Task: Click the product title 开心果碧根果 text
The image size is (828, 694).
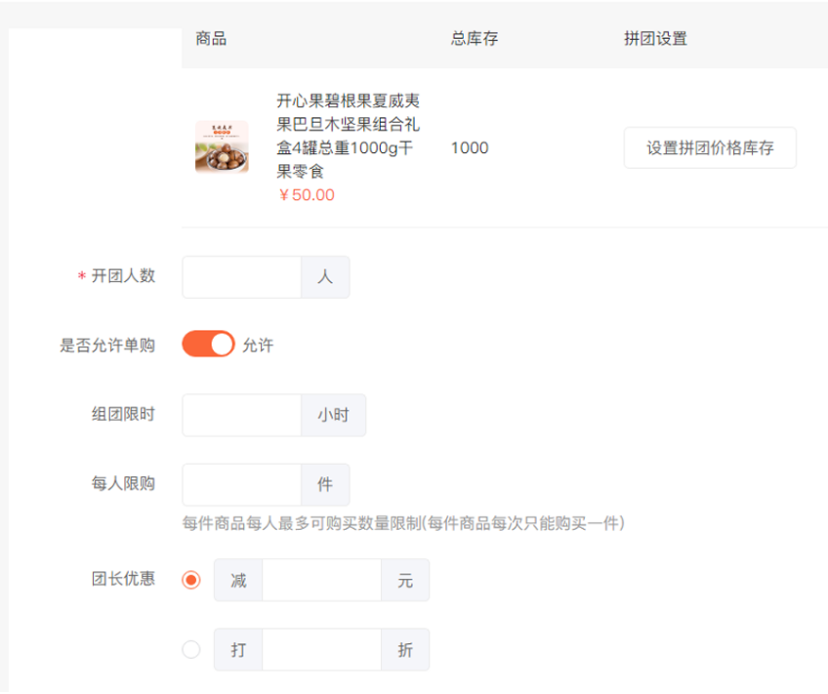Action: (348, 136)
